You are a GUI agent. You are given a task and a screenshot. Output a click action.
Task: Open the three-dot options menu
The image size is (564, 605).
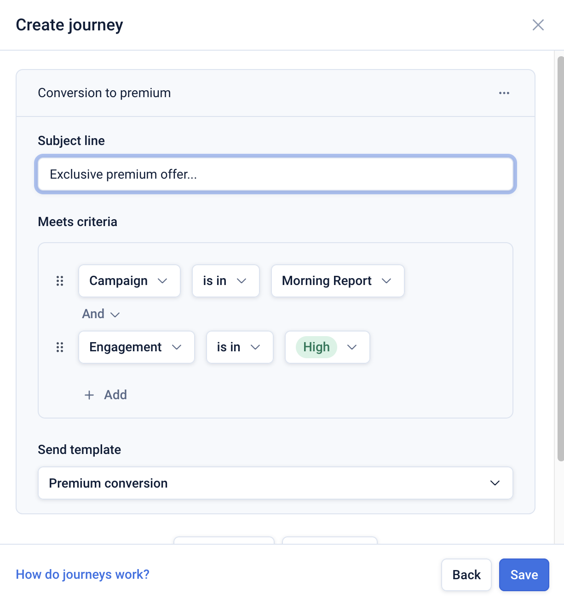pos(504,93)
